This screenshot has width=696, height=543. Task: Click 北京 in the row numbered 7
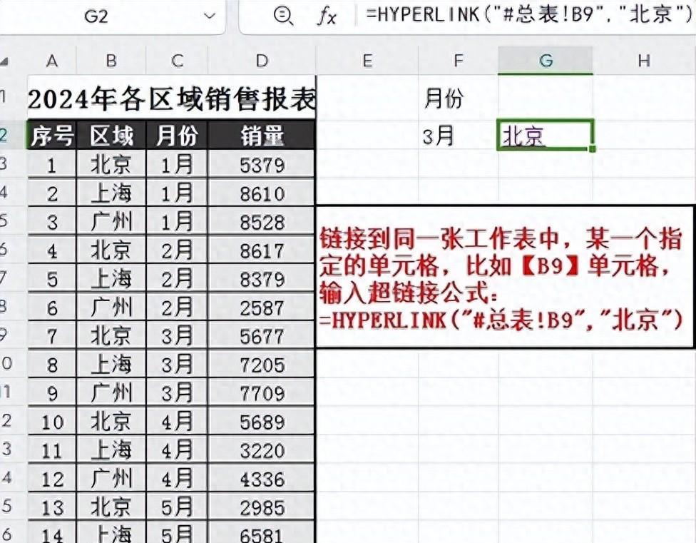click(x=111, y=336)
